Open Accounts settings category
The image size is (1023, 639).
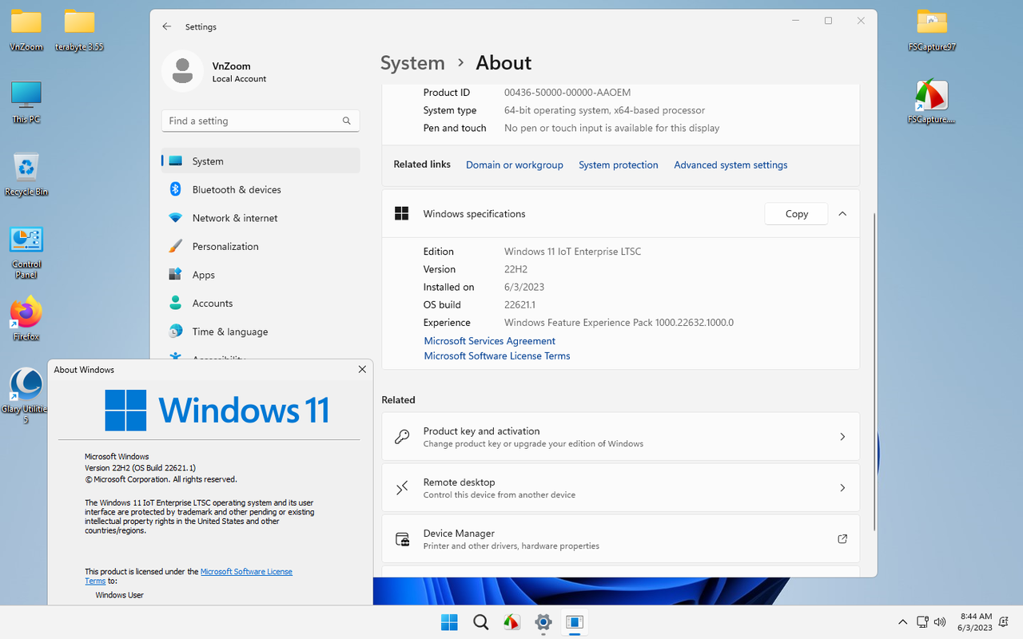(x=261, y=303)
